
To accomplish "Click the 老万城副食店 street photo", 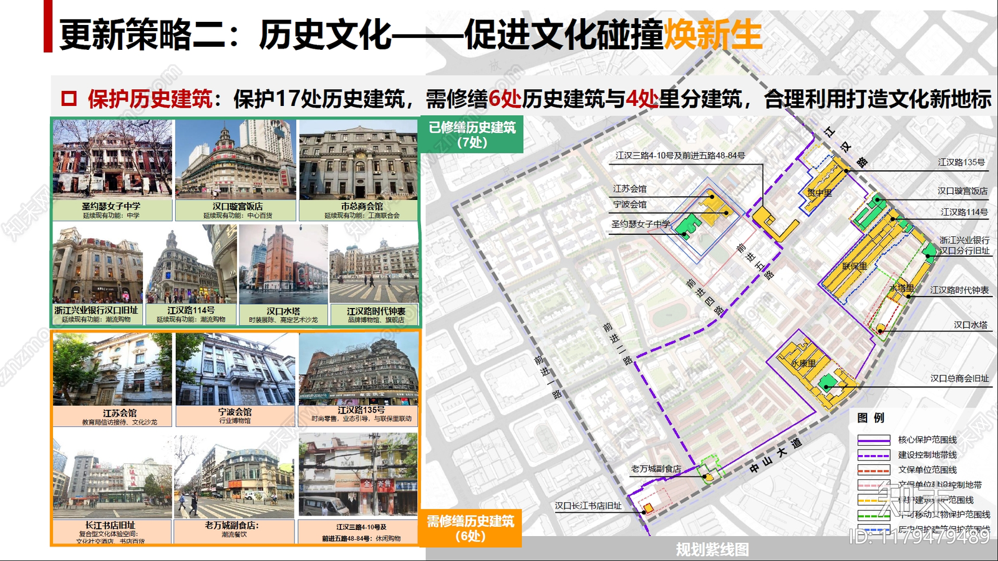I will (x=233, y=477).
